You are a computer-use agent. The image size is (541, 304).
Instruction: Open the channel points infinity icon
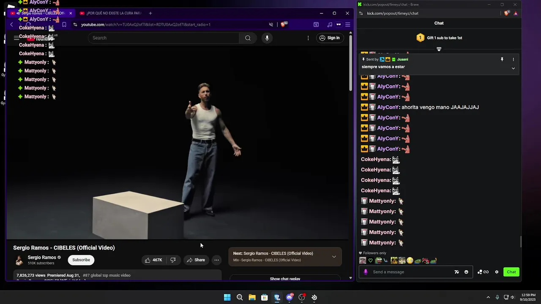pos(483,272)
